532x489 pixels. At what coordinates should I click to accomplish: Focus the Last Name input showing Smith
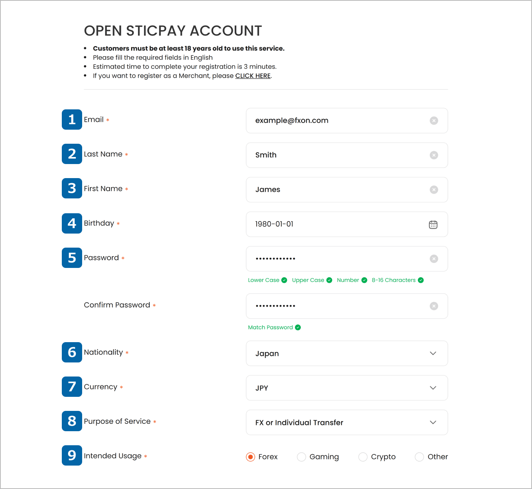pos(347,155)
